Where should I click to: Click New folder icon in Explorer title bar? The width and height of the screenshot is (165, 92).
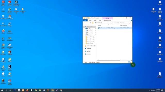[x=89, y=18]
